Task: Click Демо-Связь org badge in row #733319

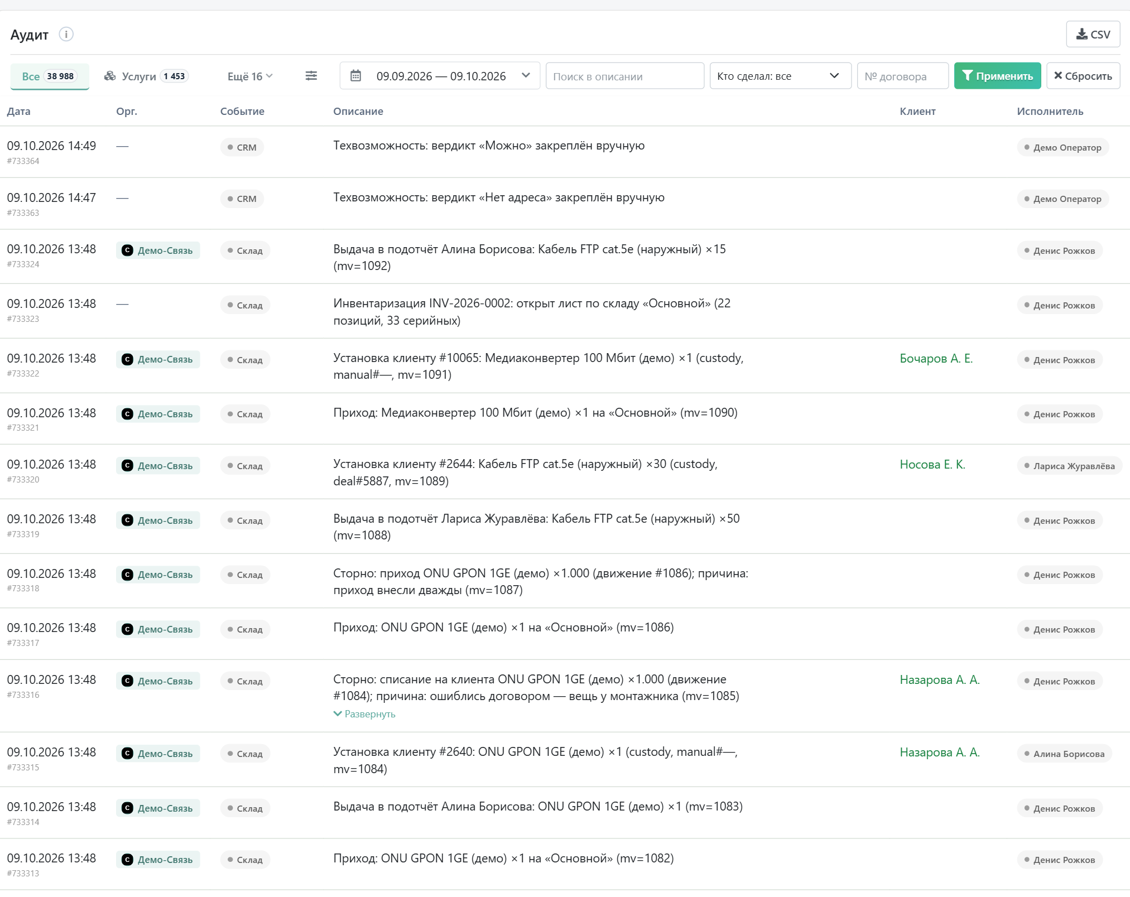Action: coord(158,520)
